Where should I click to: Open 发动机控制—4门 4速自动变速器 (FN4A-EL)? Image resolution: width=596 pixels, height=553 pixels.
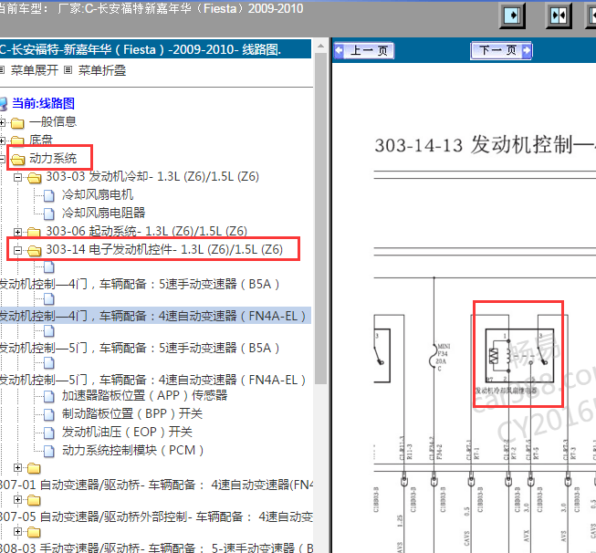coord(152,316)
